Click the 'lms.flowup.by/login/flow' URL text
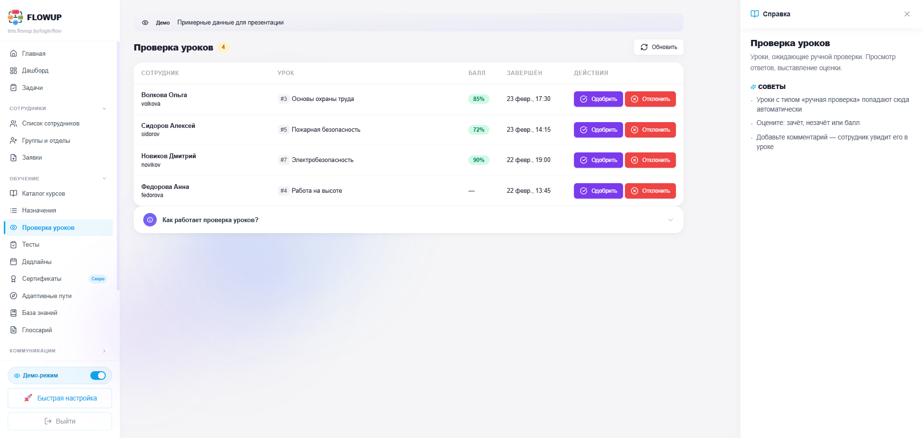 (35, 31)
